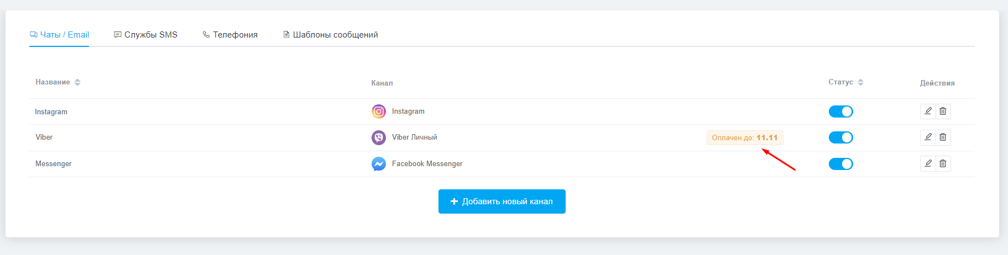Image resolution: width=1008 pixels, height=255 pixels.
Task: Delete the Instagram channel via trash icon
Action: pos(943,111)
